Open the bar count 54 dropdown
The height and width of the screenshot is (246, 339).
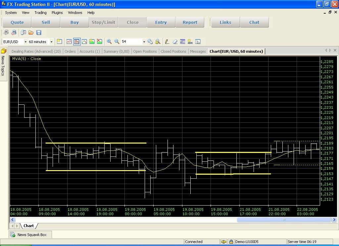[144, 42]
